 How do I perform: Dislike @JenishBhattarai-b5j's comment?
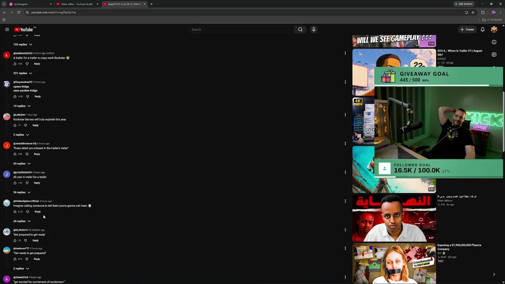pos(27,154)
